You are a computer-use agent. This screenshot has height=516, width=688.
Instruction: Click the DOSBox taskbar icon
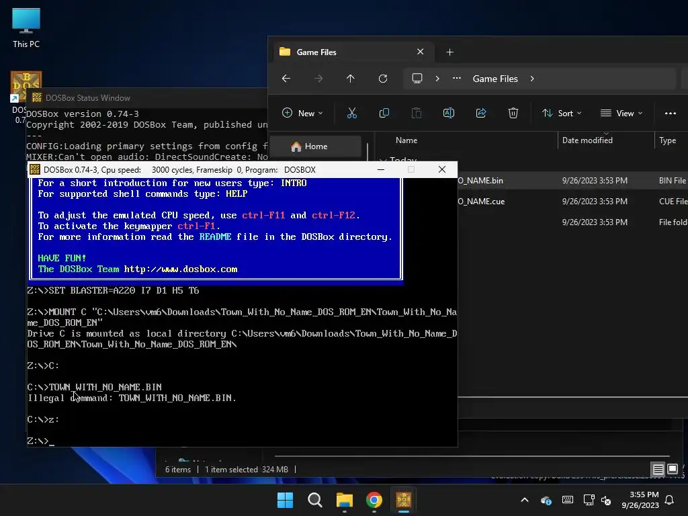click(404, 500)
